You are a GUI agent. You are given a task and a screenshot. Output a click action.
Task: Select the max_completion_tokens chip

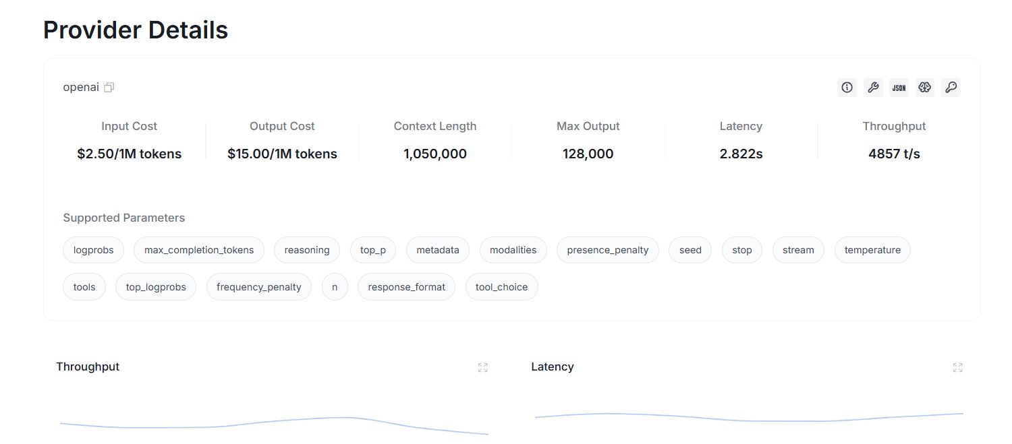pos(199,250)
